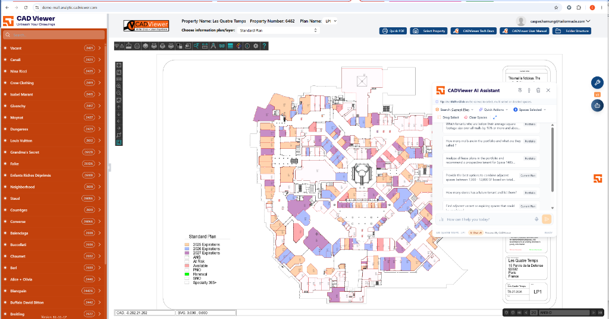Screen dimensions: 609x319
Task: Select the 'How many stores has a future tenant' suggestion
Action: (491, 192)
